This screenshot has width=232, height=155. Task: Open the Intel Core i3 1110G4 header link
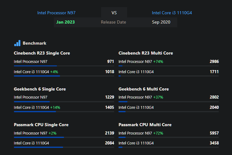point(172,13)
